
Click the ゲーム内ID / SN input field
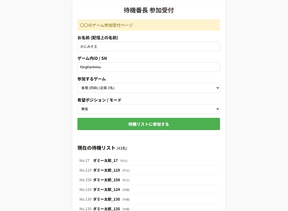[x=148, y=67]
